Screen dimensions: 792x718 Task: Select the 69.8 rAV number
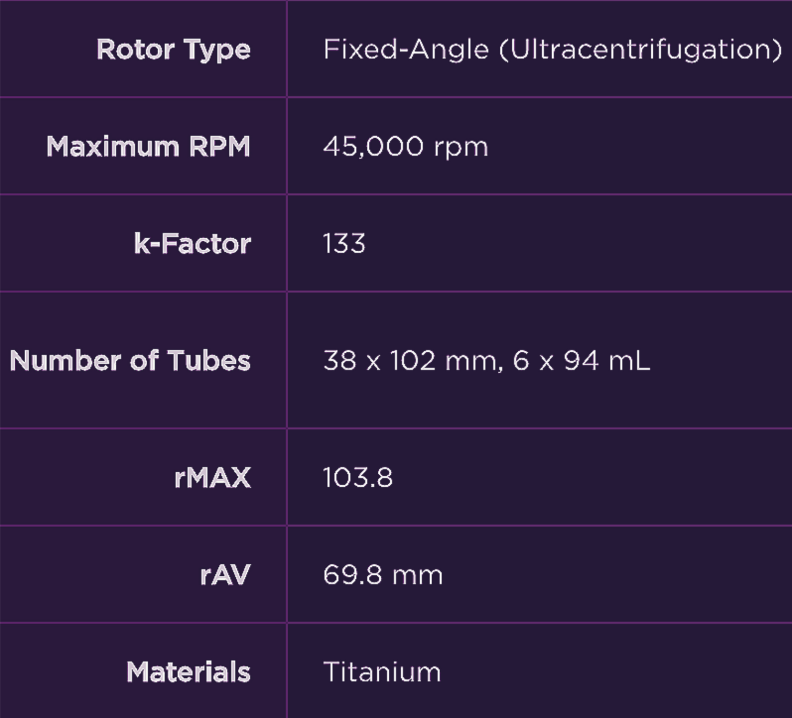point(353,575)
